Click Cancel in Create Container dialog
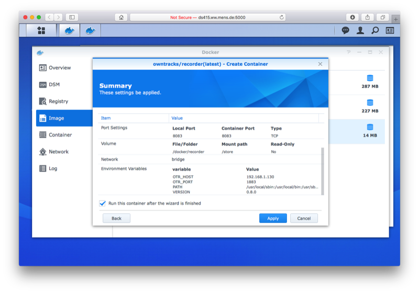The width and height of the screenshot is (419, 293). [304, 218]
